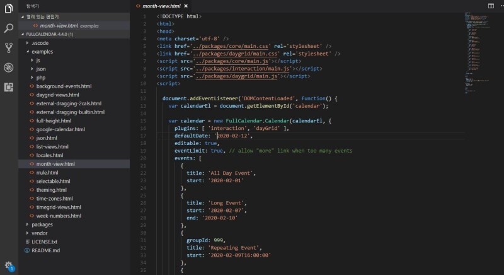
Task: Select the month-view.html editor tab
Action: pyautogui.click(x=161, y=6)
